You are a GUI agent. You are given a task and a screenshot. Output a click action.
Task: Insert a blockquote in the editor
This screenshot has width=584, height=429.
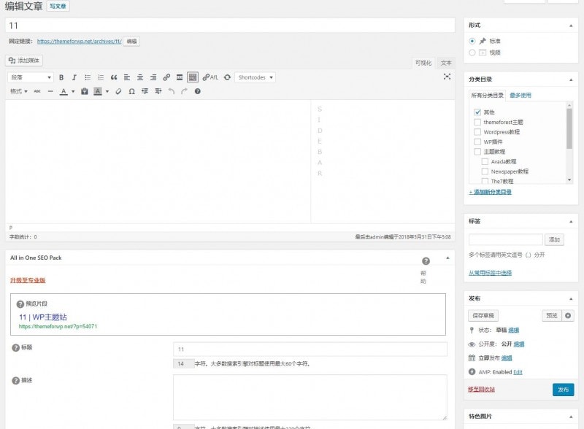click(x=113, y=77)
